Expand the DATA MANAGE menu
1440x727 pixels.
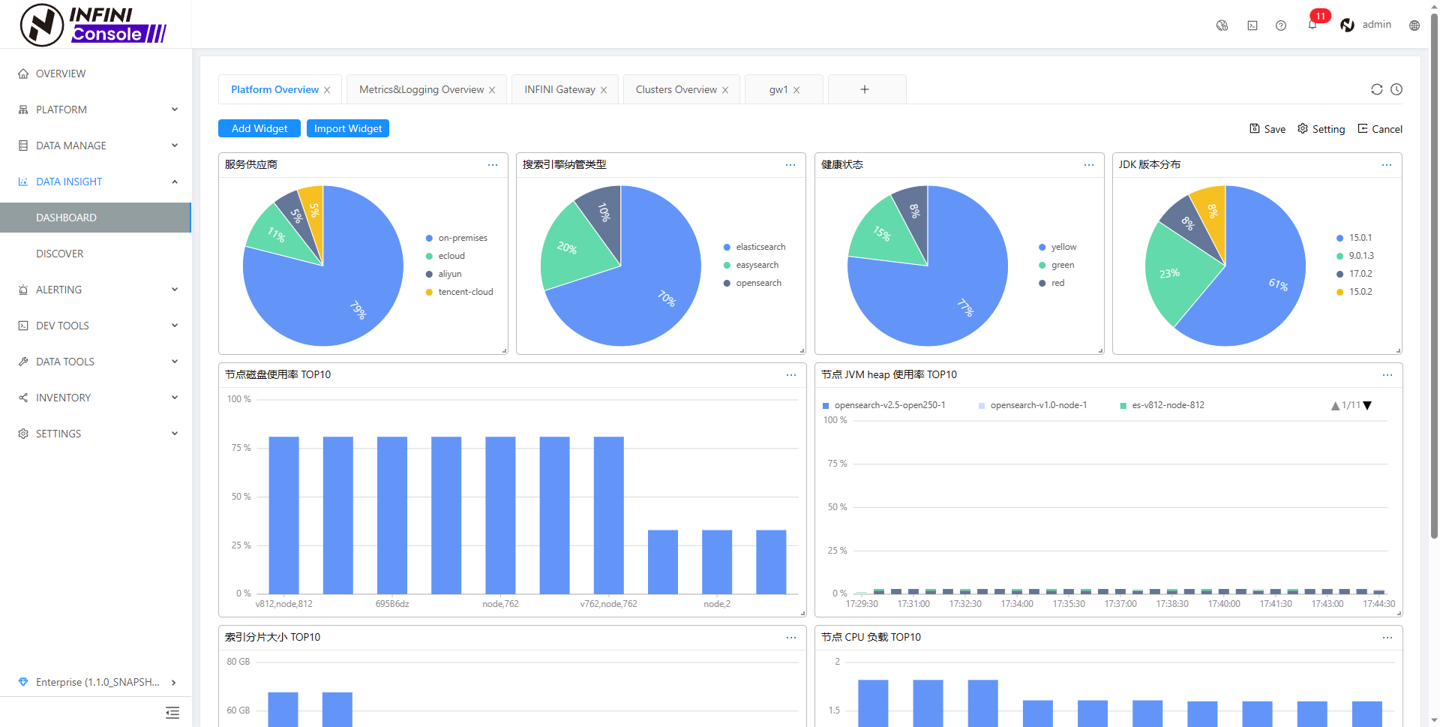tap(96, 146)
